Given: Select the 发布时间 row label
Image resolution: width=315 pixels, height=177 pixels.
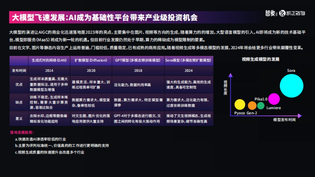Looking at the screenshot, I should pyautogui.click(x=17, y=71).
